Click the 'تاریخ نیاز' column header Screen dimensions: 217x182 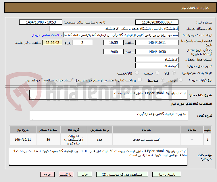click(x=23, y=130)
